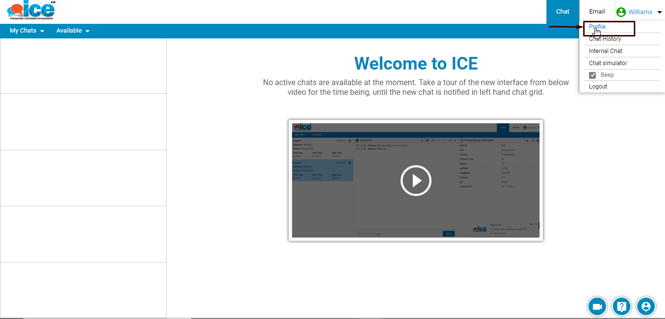Collapse the Williams user menu arrow
Viewport: 665px width, 319px height.
point(660,12)
